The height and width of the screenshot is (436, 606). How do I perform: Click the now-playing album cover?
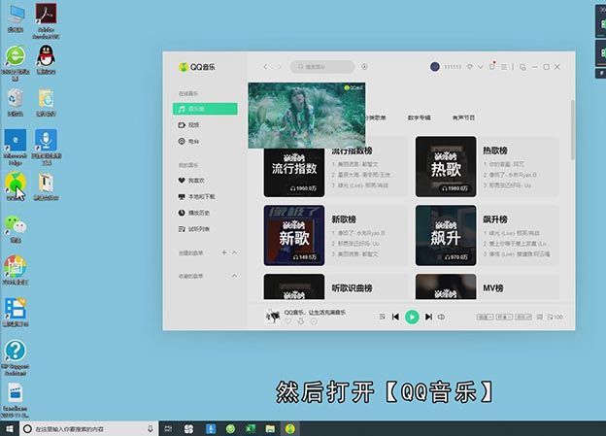(273, 317)
